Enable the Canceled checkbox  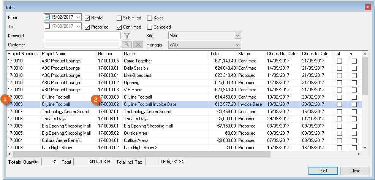coord(149,27)
